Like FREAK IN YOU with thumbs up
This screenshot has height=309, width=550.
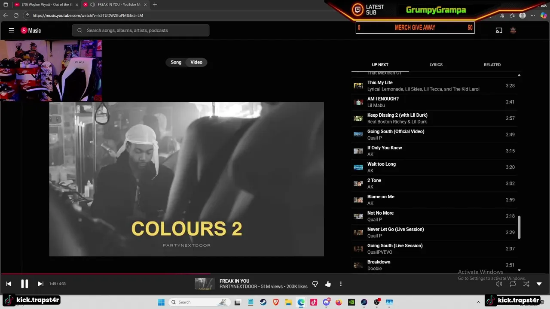pyautogui.click(x=328, y=284)
